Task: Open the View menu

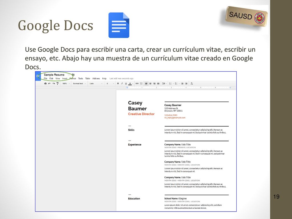Action: (x=58, y=78)
